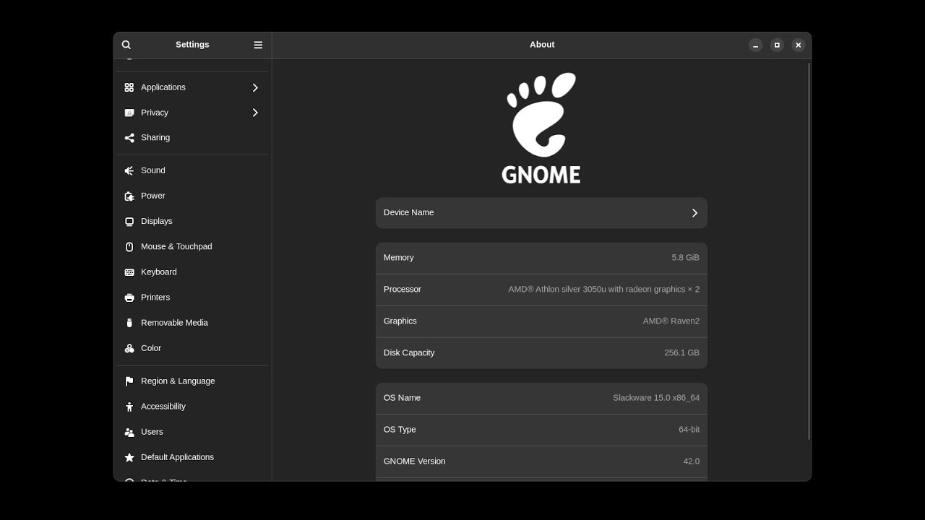Screen dimensions: 925x520
Task: Expand the Applications chevron
Action: click(255, 87)
